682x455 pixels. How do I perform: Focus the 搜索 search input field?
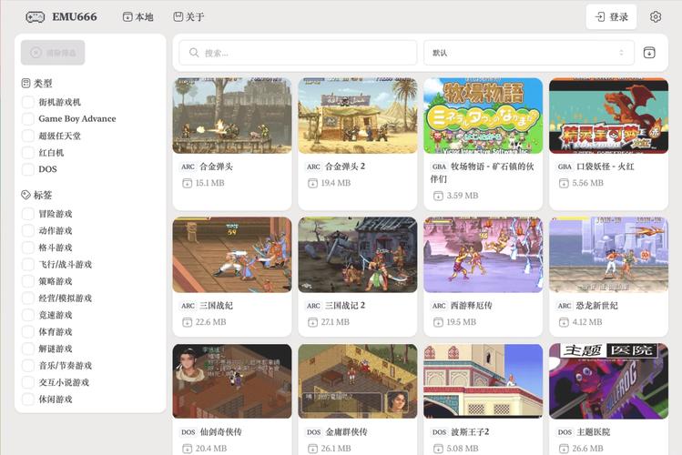pos(298,53)
